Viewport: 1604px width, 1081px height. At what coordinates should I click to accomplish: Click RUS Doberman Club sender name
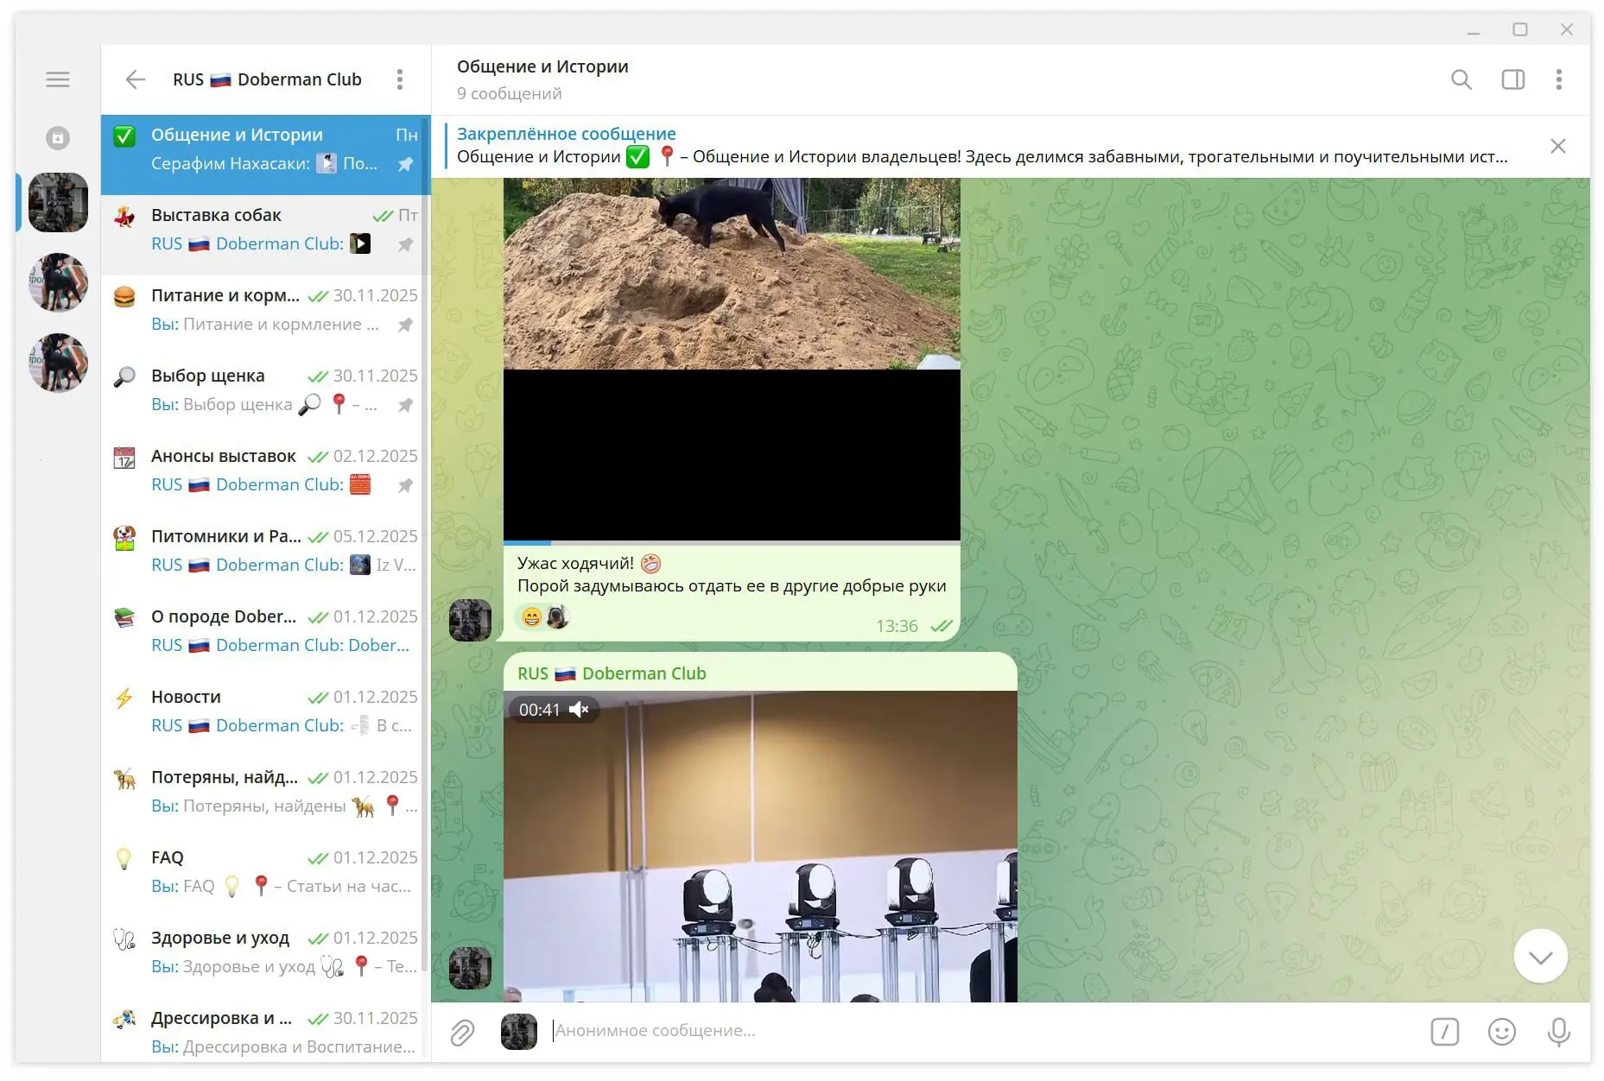pos(612,673)
